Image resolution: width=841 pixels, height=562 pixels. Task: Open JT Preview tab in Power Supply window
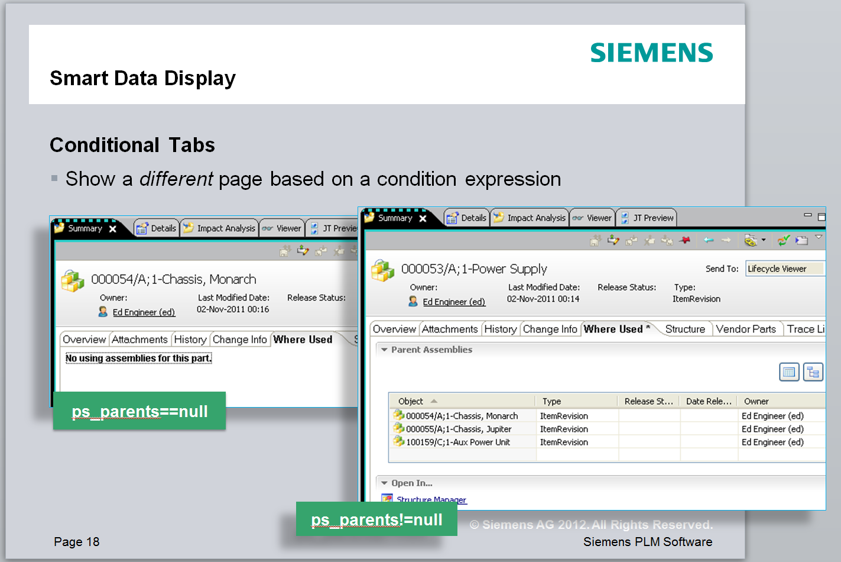646,218
